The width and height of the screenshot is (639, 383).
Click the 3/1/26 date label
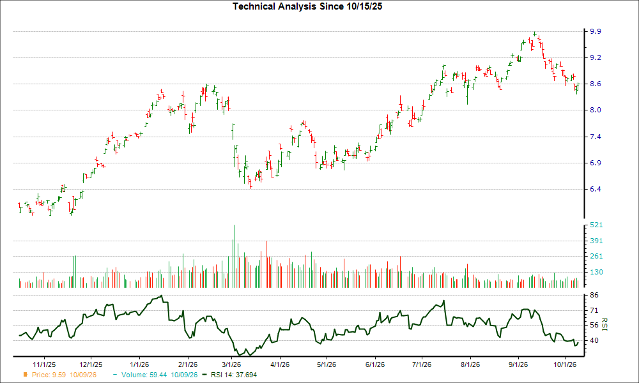(231, 364)
